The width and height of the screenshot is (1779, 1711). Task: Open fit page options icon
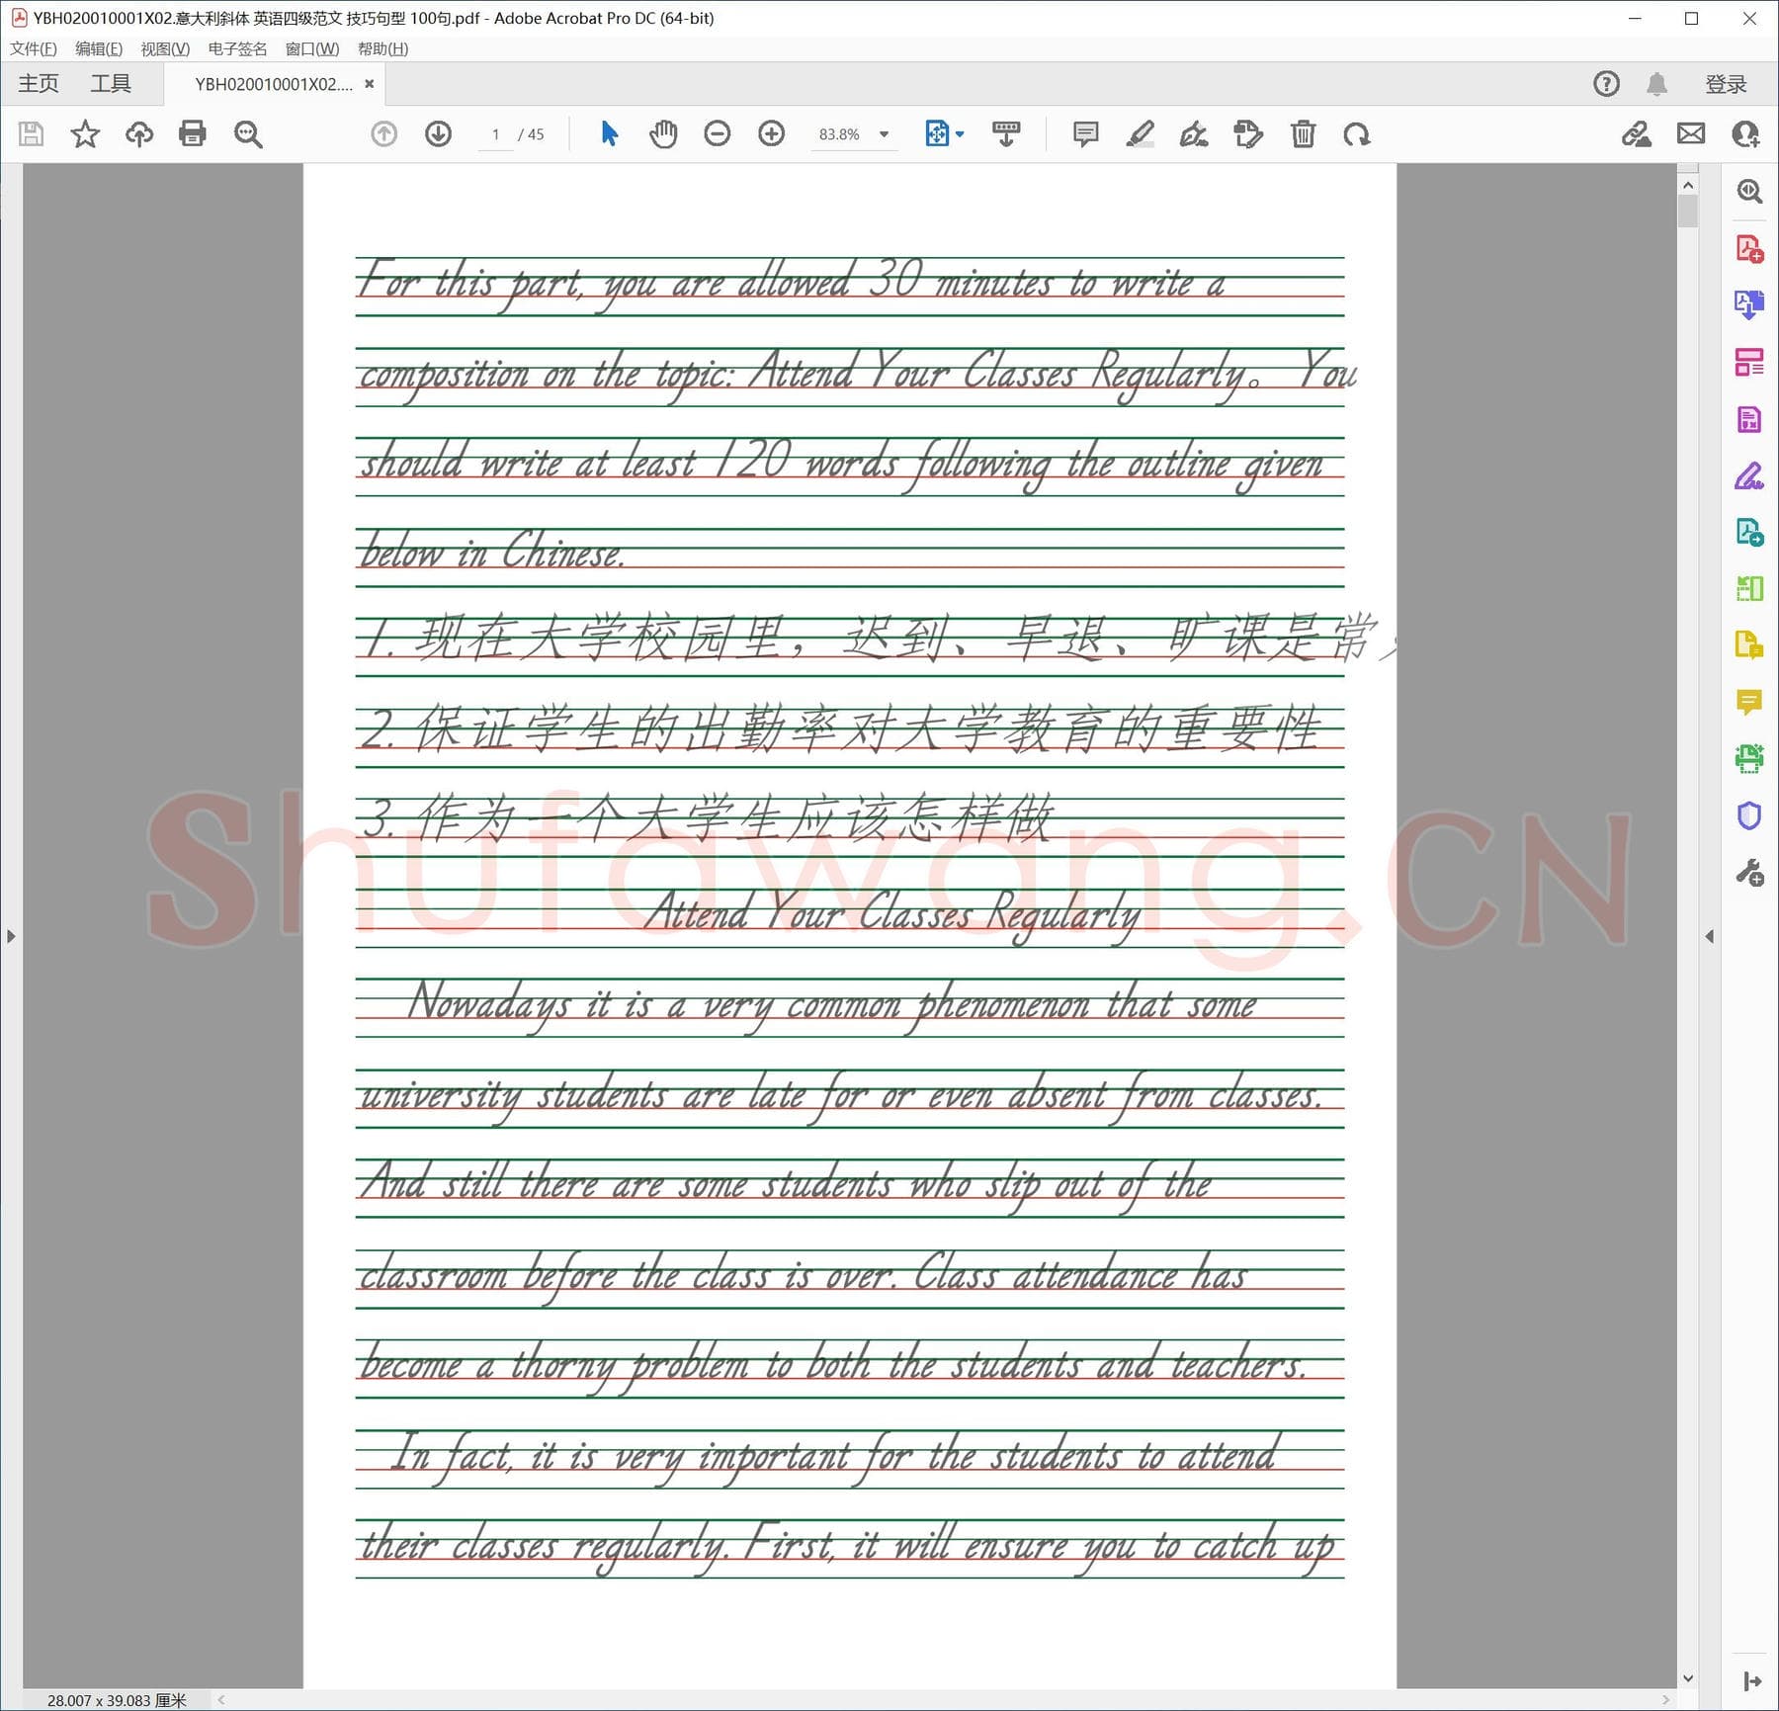[x=944, y=133]
